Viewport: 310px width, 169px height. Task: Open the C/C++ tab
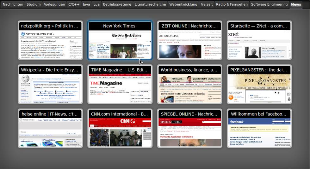coord(74,4)
